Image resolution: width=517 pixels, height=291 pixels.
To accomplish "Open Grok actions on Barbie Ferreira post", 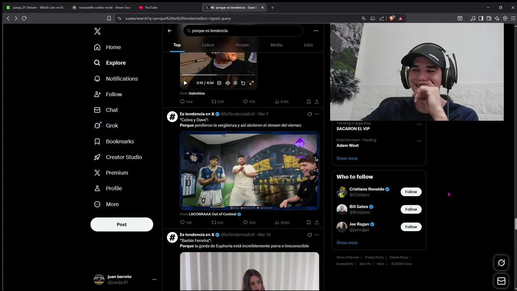I will (x=309, y=235).
